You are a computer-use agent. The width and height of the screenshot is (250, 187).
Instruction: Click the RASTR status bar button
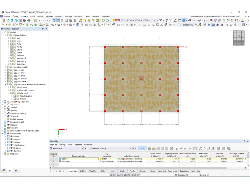(x=120, y=175)
